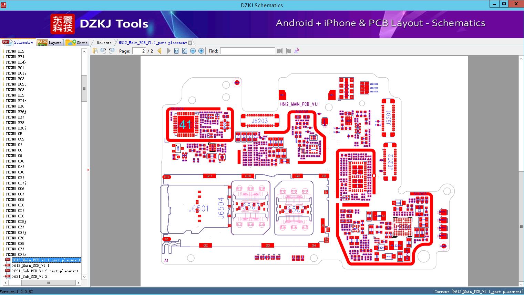This screenshot has height=295, width=524.
Task: Zoom out with the minus icon
Action: coord(193,51)
